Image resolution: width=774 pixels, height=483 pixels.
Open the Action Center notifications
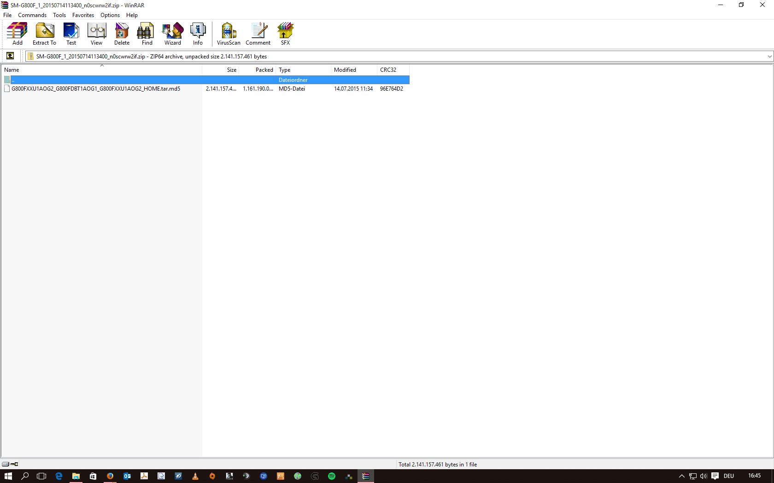pyautogui.click(x=715, y=476)
